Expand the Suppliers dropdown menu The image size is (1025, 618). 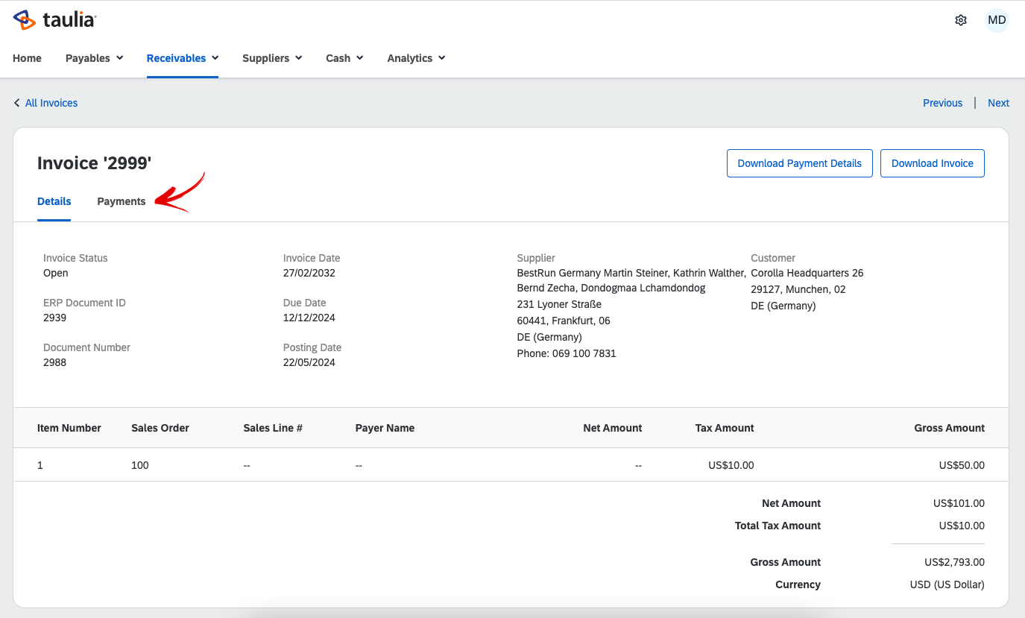[x=272, y=58]
